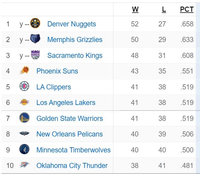Screen dimensions: 200x174
Task: Open the Sacramento Kings team page
Action: point(75,55)
